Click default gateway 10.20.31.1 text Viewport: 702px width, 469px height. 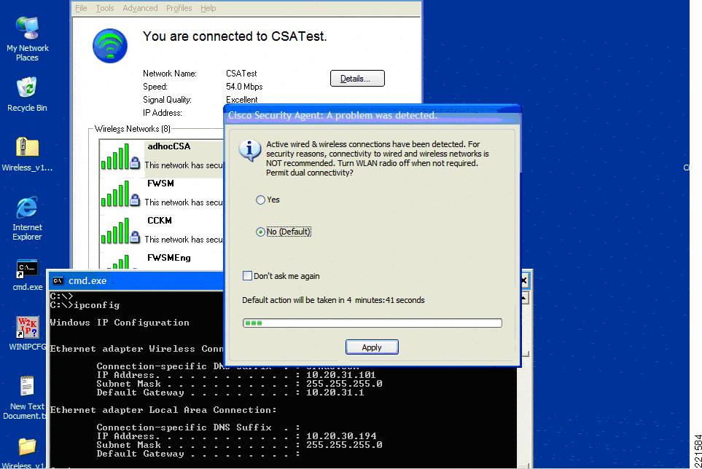pos(335,393)
